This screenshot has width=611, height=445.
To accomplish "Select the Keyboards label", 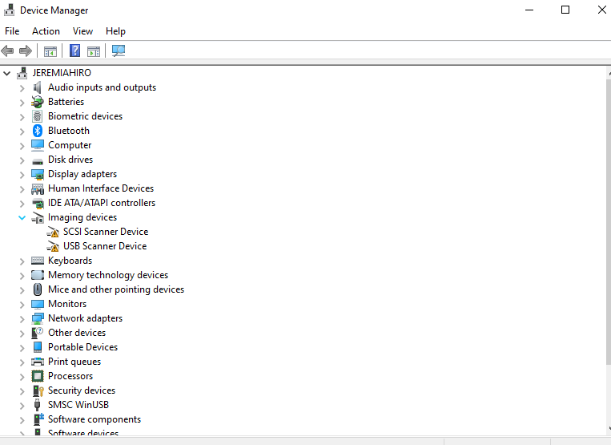I will tap(70, 261).
